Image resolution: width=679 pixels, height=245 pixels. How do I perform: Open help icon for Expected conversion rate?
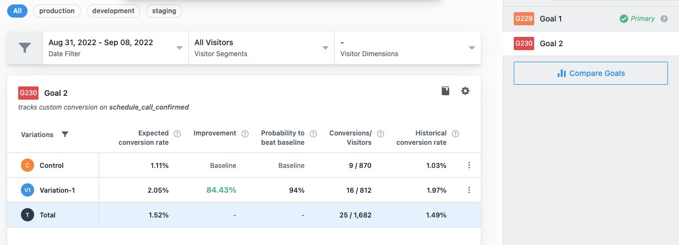coord(177,134)
